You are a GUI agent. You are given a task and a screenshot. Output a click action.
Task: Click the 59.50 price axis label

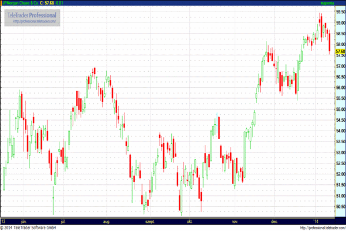(340, 12)
